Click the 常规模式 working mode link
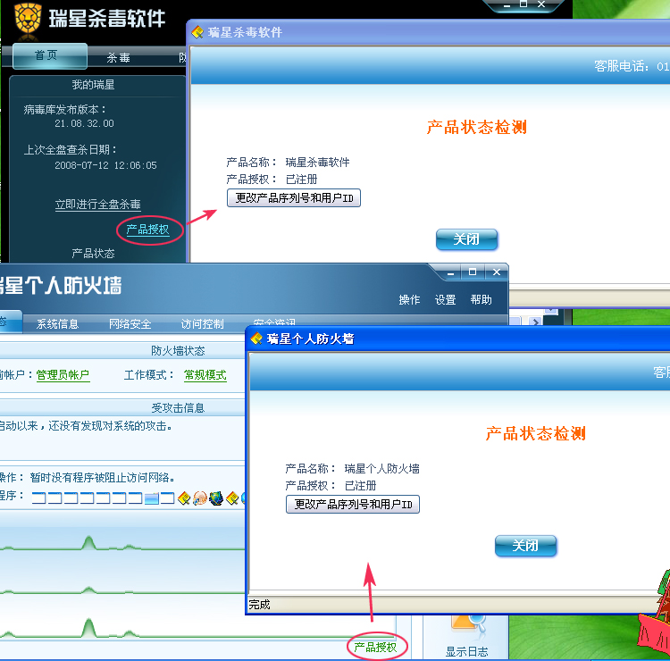670x661 pixels. [205, 375]
